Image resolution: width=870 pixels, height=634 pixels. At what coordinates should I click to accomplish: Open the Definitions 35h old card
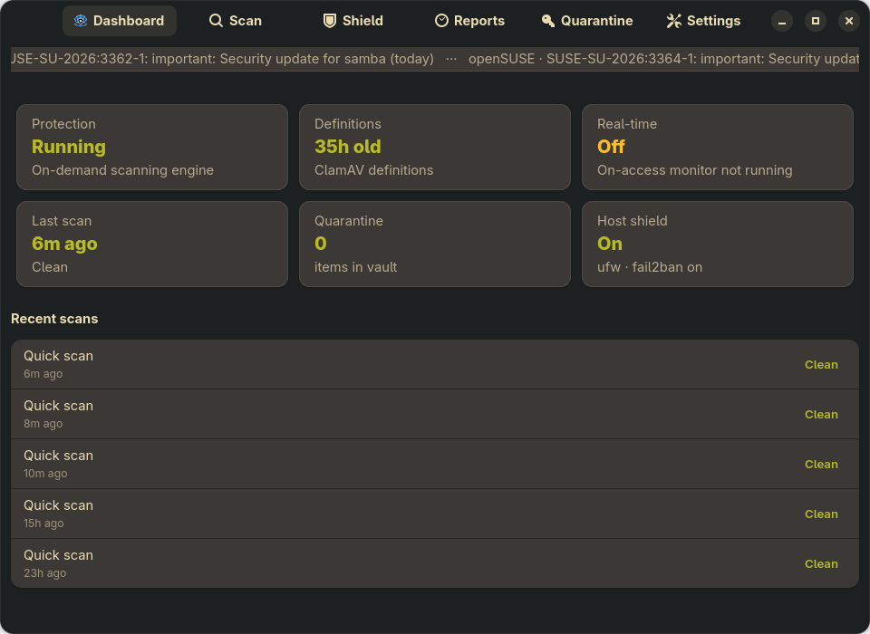pos(435,147)
